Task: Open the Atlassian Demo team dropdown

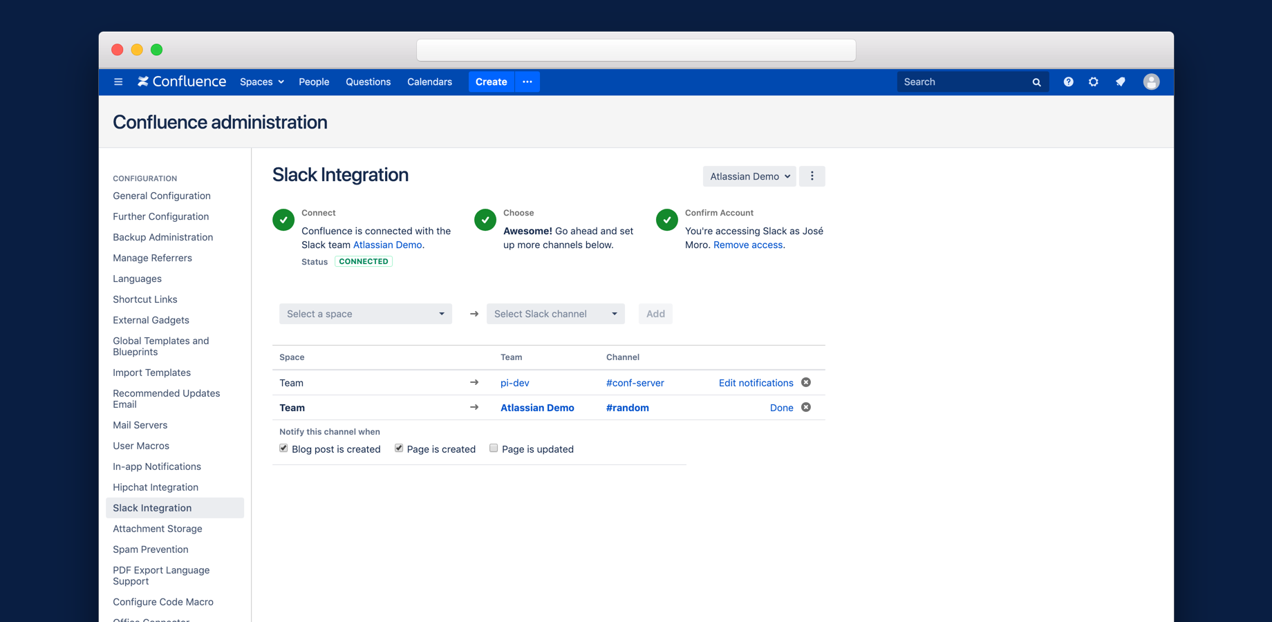Action: (749, 176)
